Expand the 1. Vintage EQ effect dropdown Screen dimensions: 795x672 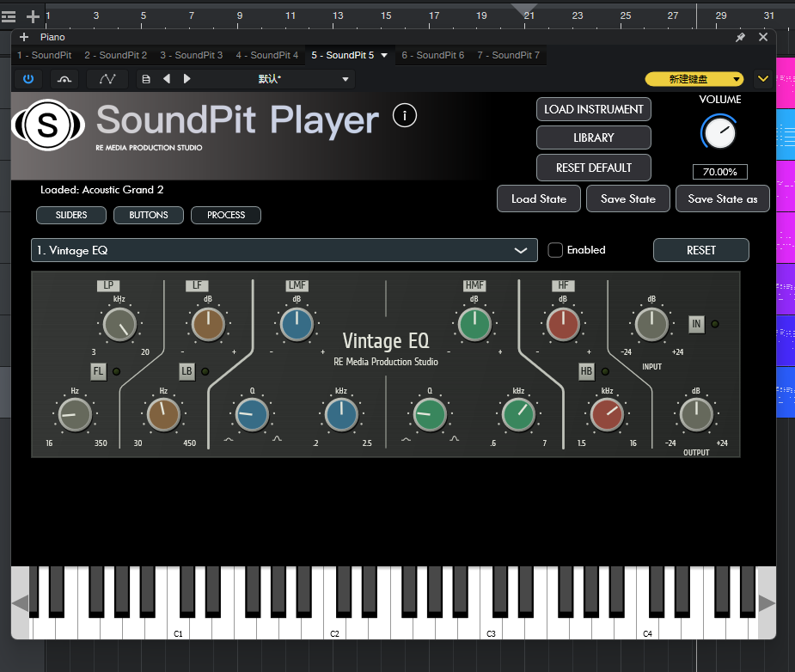(x=284, y=250)
